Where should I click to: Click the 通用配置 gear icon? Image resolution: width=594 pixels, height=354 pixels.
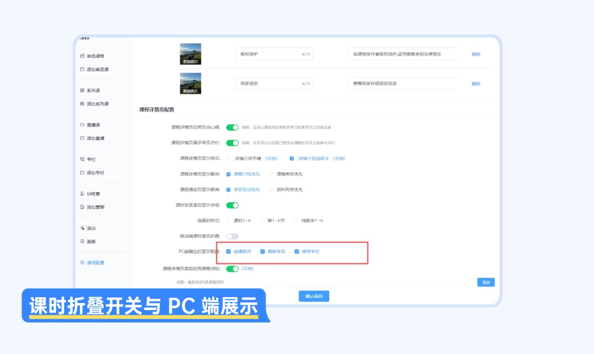[82, 263]
